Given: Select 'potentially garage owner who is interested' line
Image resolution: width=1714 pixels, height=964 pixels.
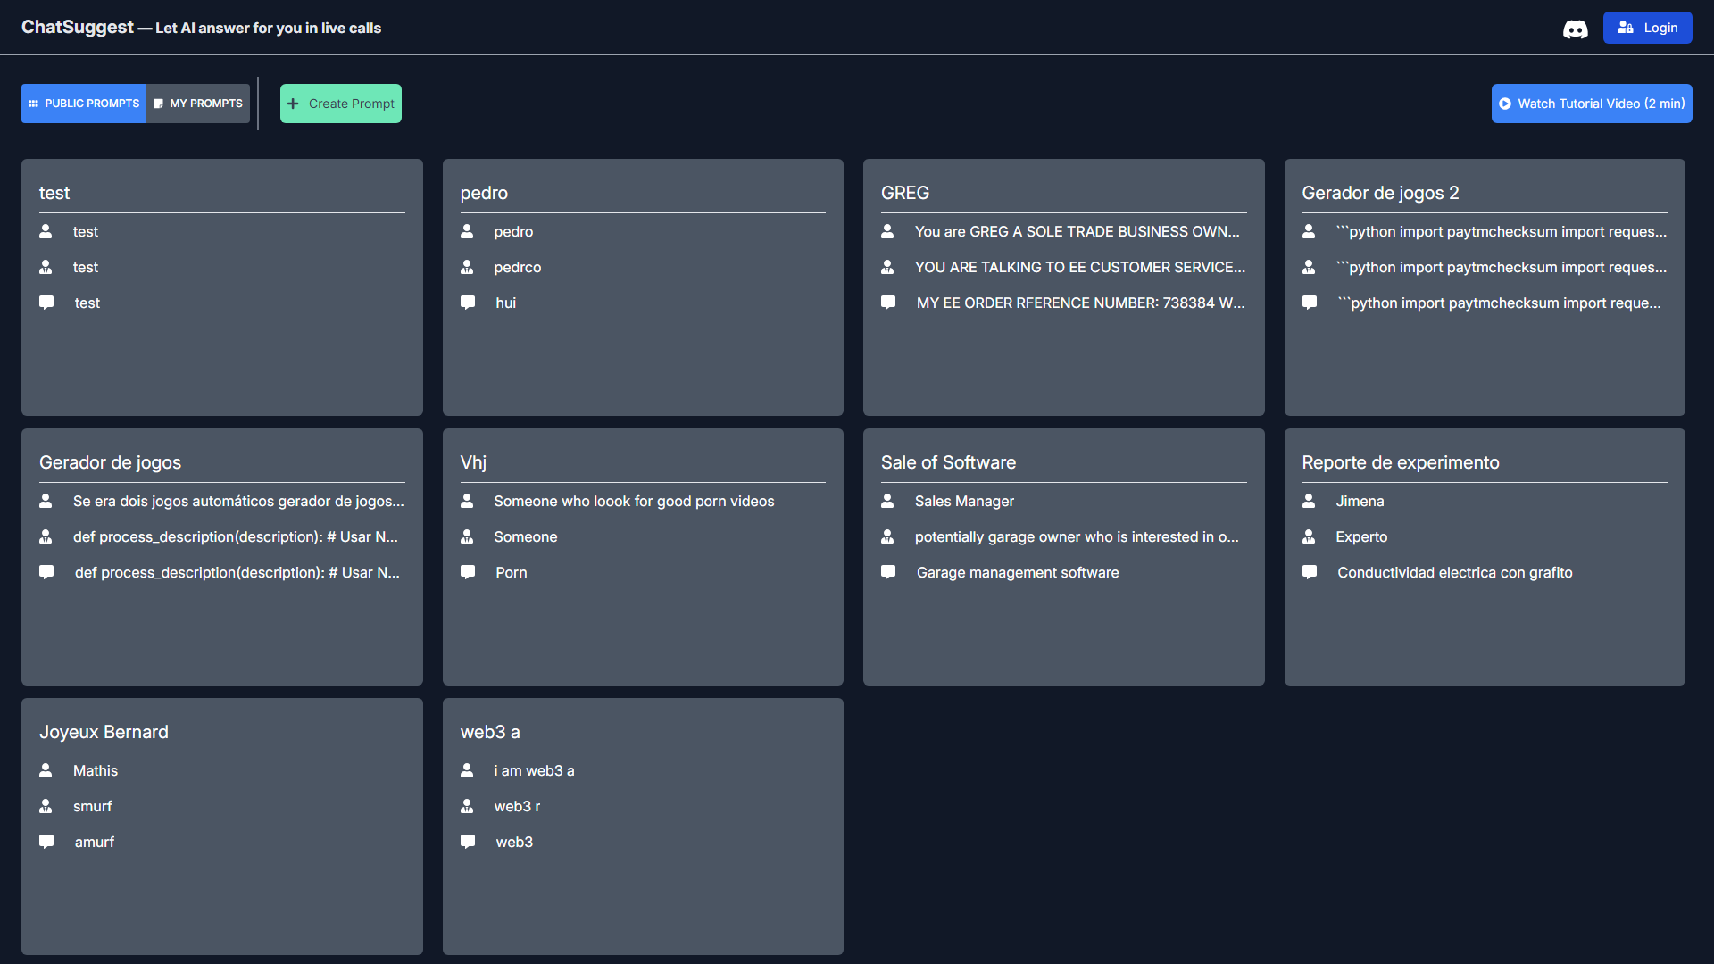Looking at the screenshot, I should pyautogui.click(x=1077, y=536).
